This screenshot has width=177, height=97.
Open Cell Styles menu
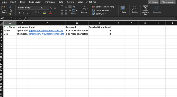click(x=99, y=14)
